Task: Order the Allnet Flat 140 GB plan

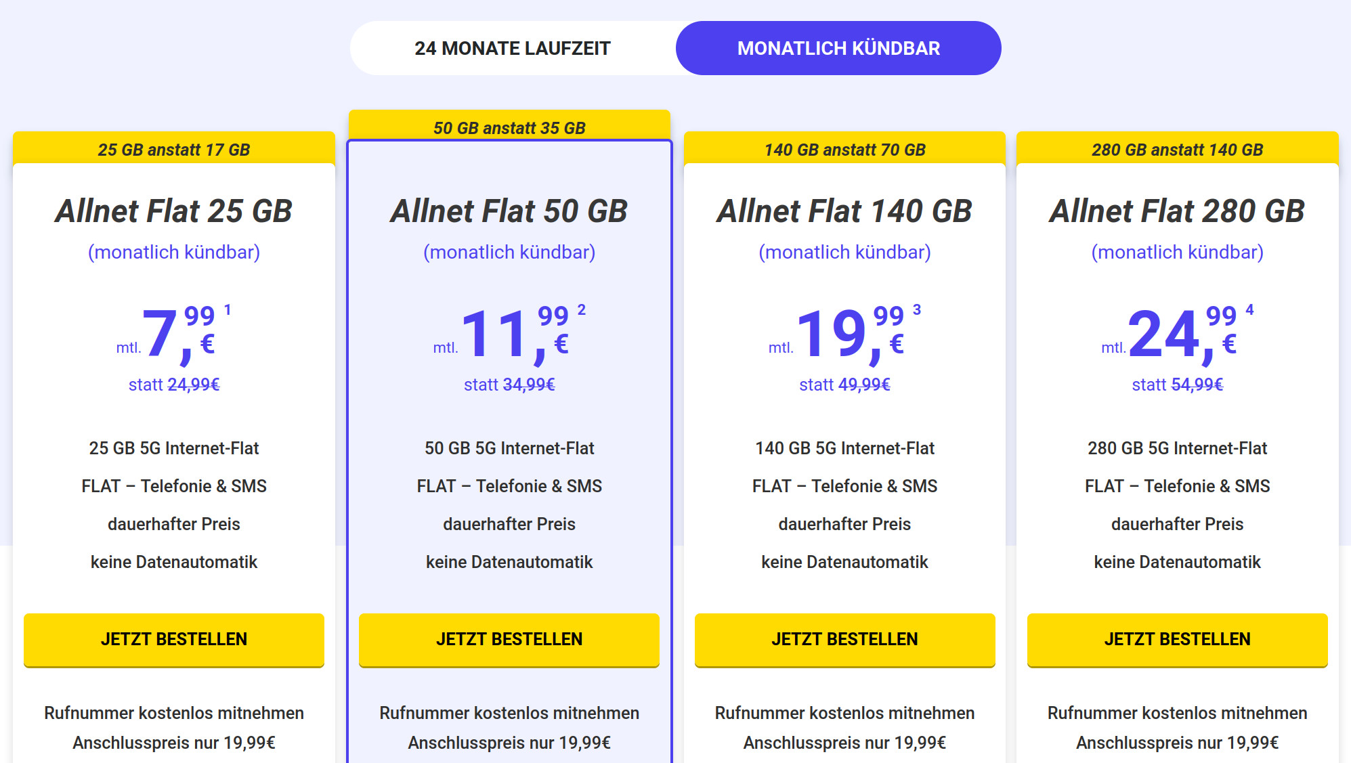Action: point(844,639)
